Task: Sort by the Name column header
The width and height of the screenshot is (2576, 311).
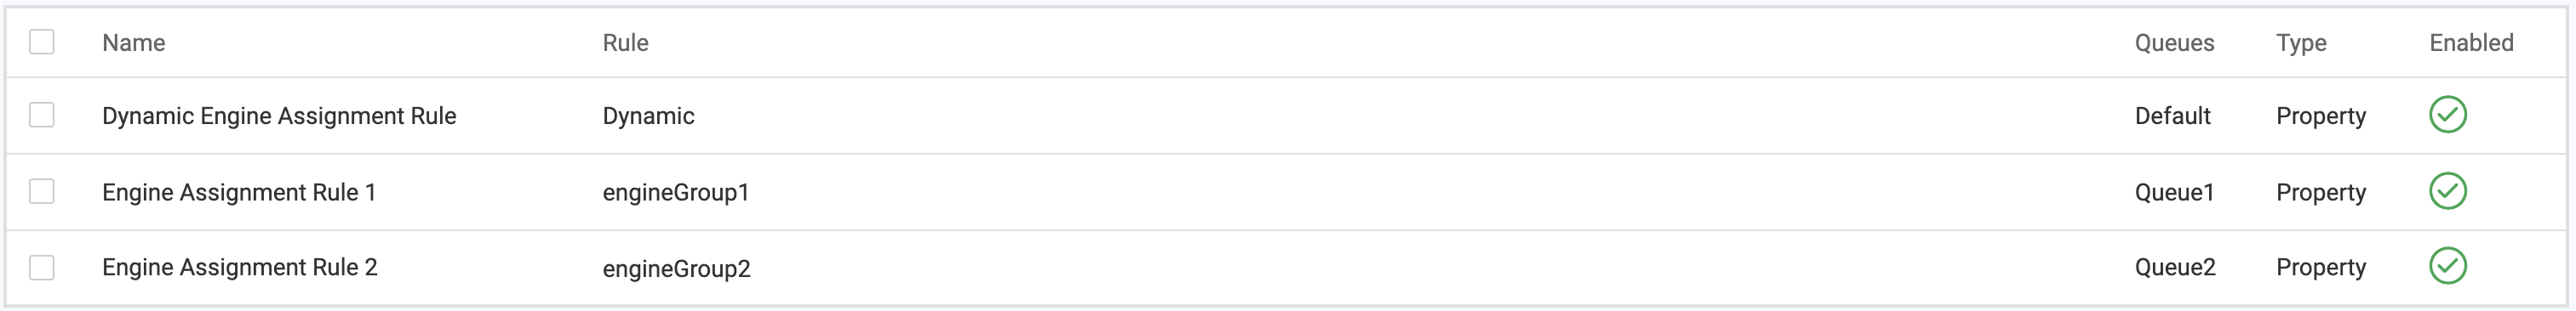Action: [134, 42]
